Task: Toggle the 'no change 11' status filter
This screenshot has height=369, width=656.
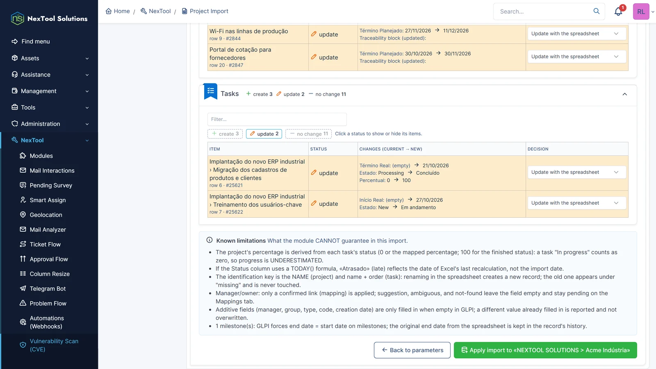Action: coord(308,134)
